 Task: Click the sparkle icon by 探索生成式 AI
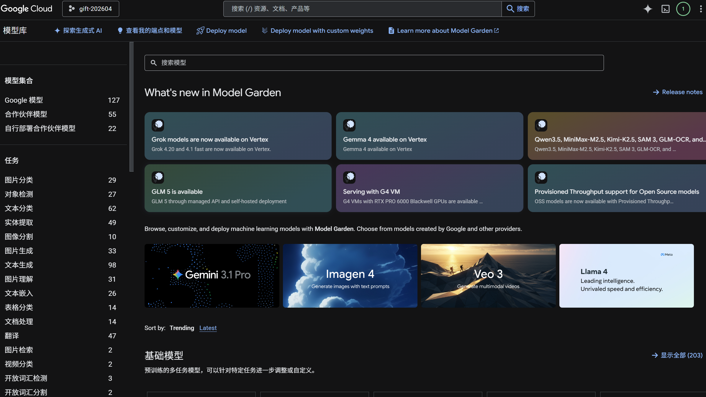(x=57, y=31)
